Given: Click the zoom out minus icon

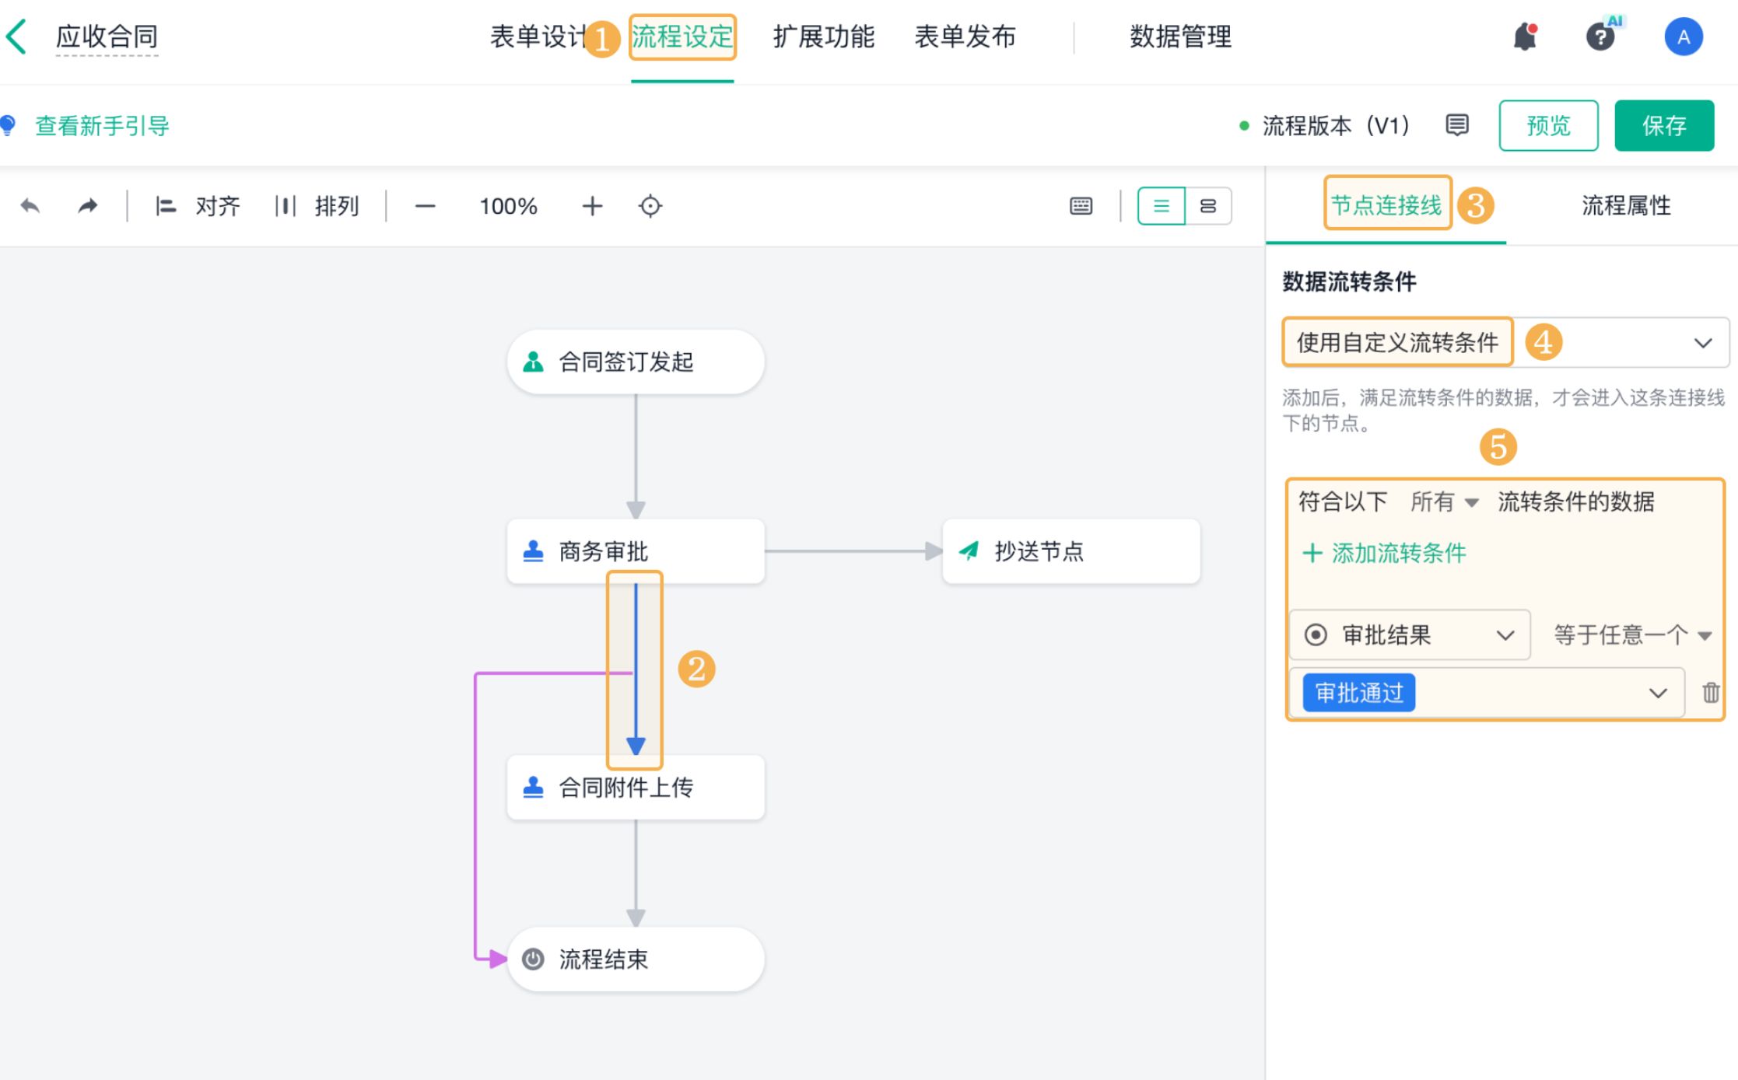Looking at the screenshot, I should [425, 206].
